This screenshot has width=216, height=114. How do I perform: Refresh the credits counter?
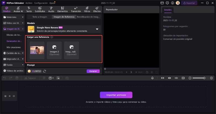click(x=45, y=71)
